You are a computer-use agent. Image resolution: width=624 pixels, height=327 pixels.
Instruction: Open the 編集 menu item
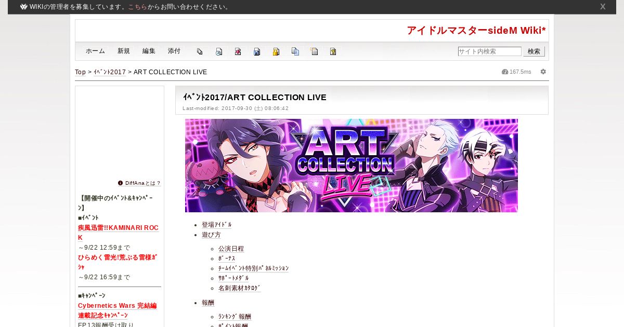(149, 51)
